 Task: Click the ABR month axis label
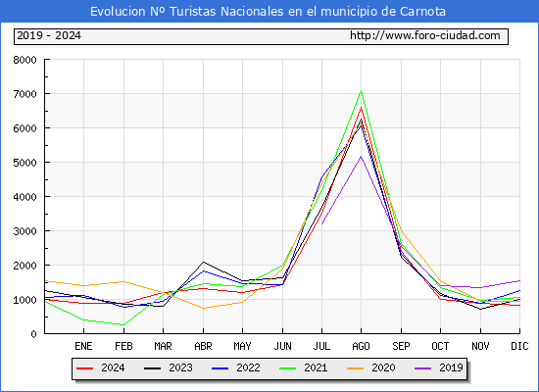[x=203, y=346]
